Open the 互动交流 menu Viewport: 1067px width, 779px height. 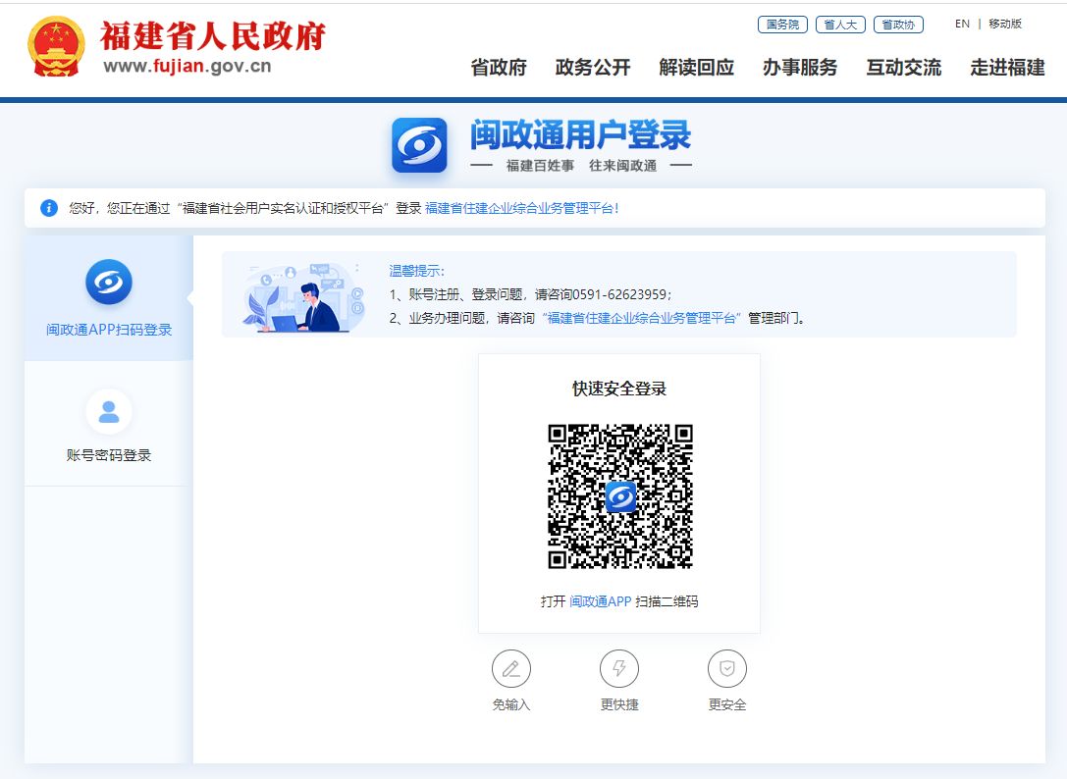[x=904, y=68]
